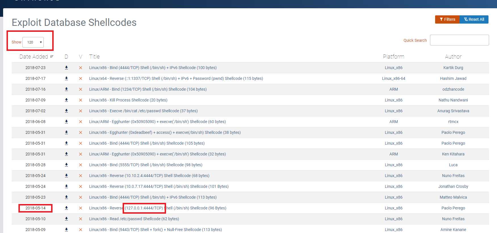The image size is (497, 233).
Task: Download the Egghunter 60 bytes ARM shellcode
Action: 66,122
